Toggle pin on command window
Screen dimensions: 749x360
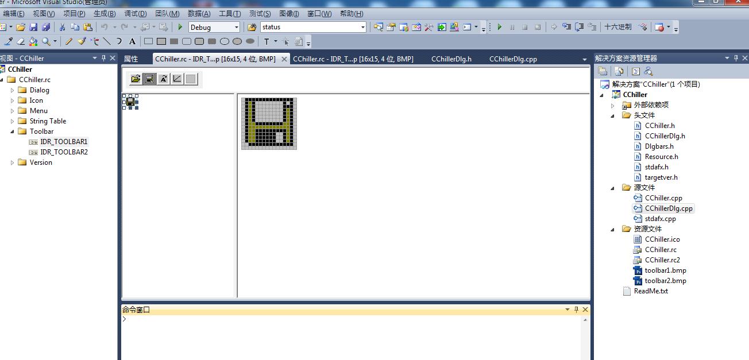point(576,309)
